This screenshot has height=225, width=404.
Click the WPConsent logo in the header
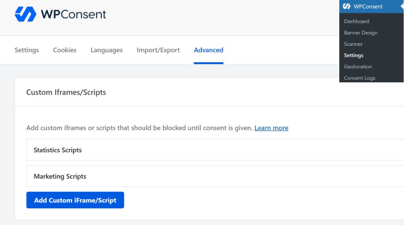[x=60, y=14]
